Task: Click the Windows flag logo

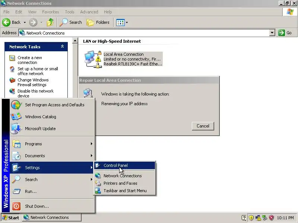Action: point(290,12)
